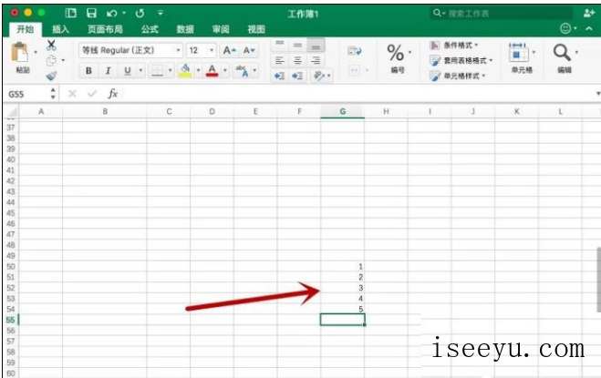601x378 pixels.
Task: Click the phonetic guide abc icon
Action: (x=242, y=70)
